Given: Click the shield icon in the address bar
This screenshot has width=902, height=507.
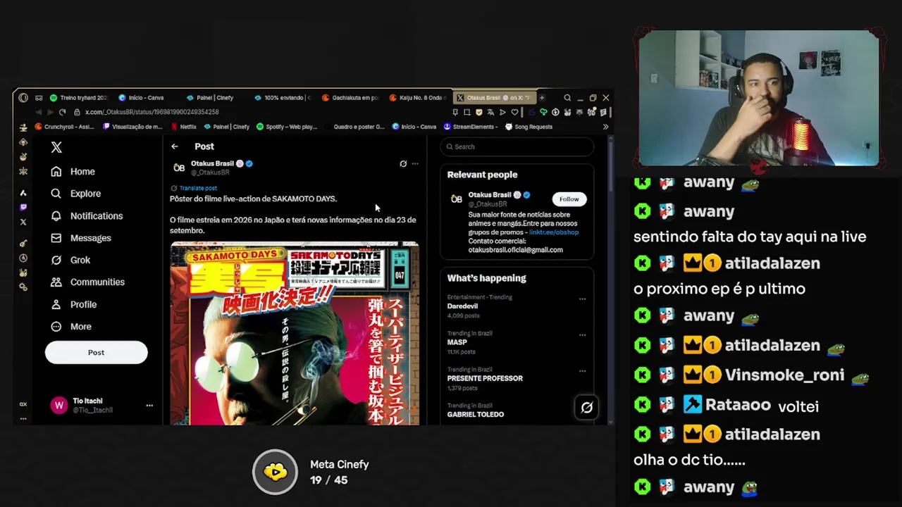Looking at the screenshot, I should pyautogui.click(x=479, y=112).
